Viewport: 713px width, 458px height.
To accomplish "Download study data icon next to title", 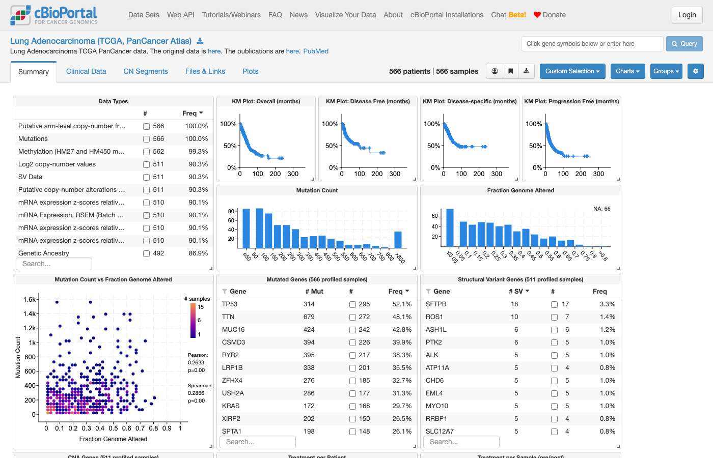I will [200, 41].
